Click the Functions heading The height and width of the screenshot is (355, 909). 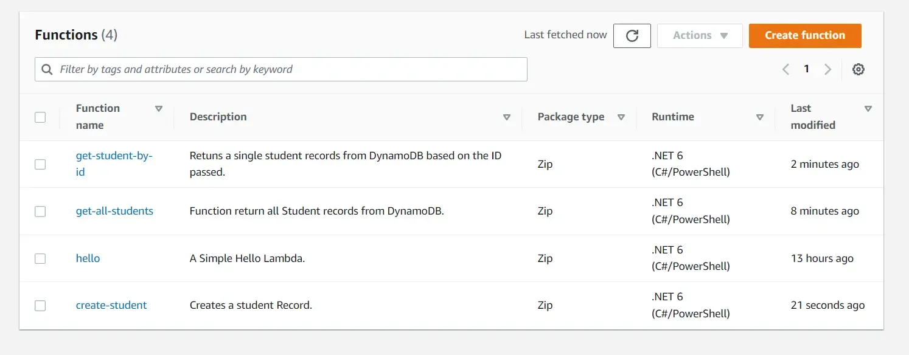[x=67, y=35]
